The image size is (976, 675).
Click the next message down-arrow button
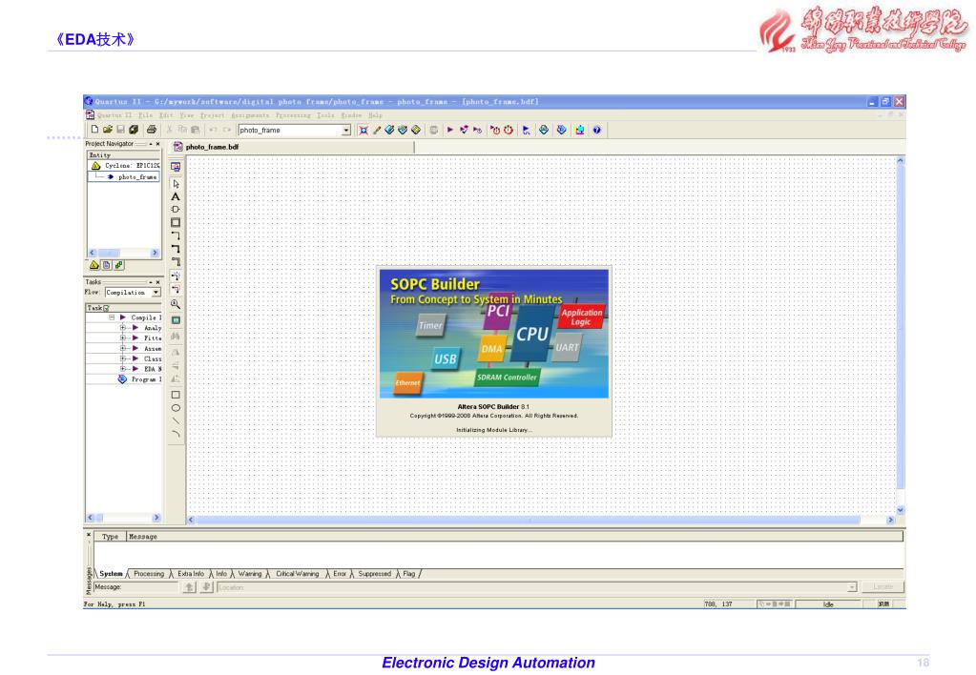pyautogui.click(x=206, y=587)
